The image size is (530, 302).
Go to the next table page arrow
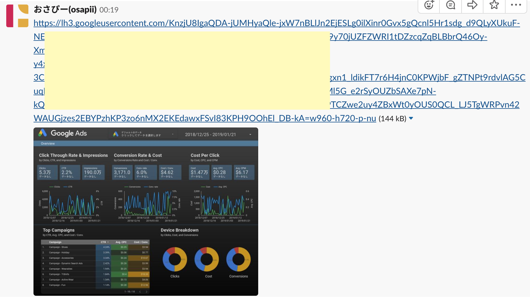(x=147, y=292)
